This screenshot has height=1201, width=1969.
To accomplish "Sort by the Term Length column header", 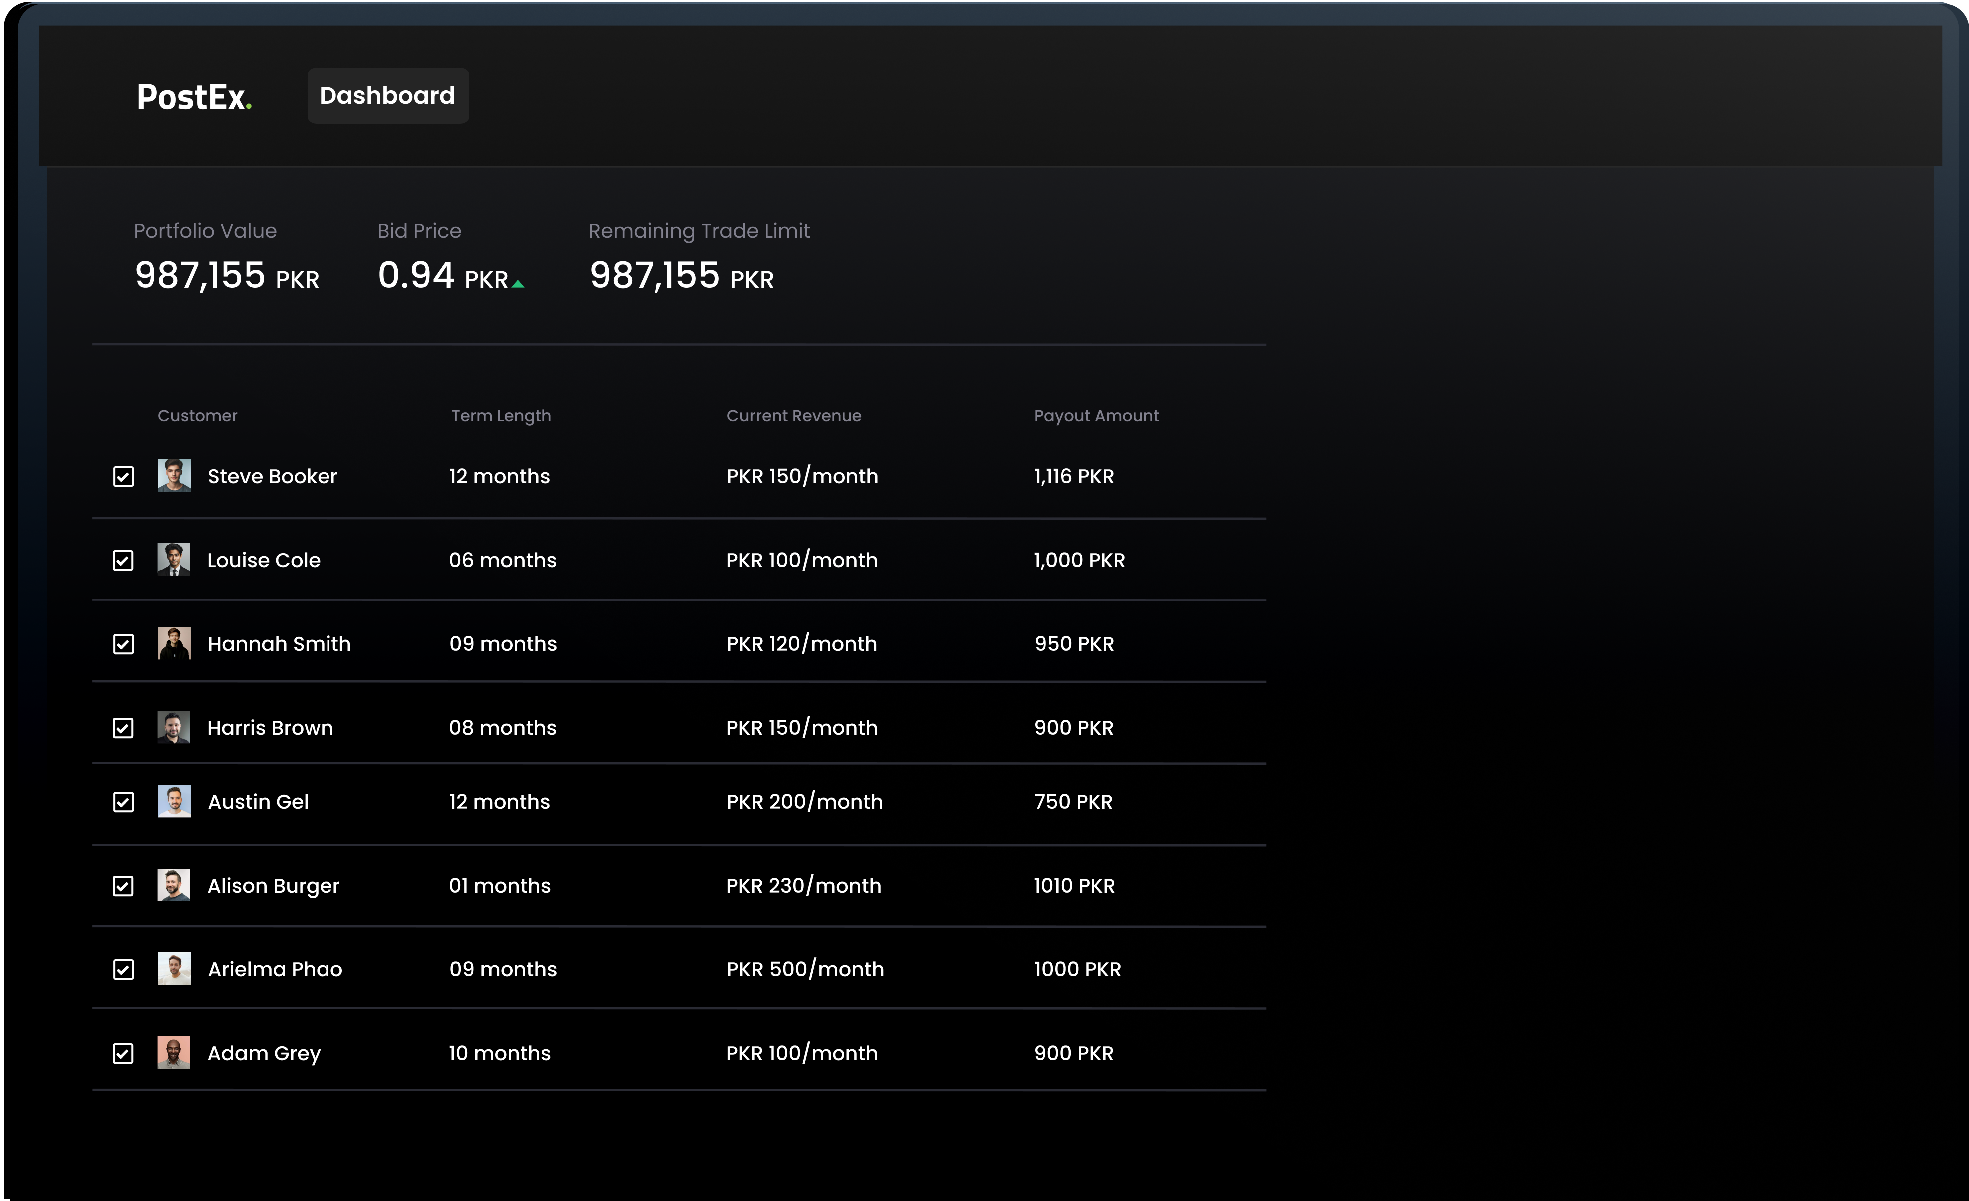I will coord(501,415).
